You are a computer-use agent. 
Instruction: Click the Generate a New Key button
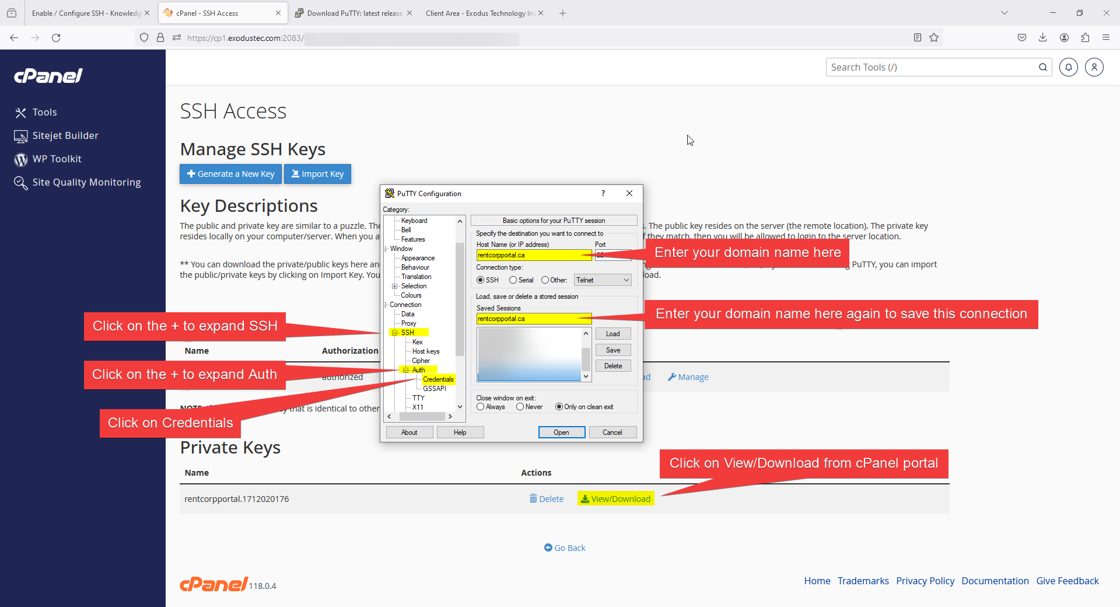pos(230,174)
